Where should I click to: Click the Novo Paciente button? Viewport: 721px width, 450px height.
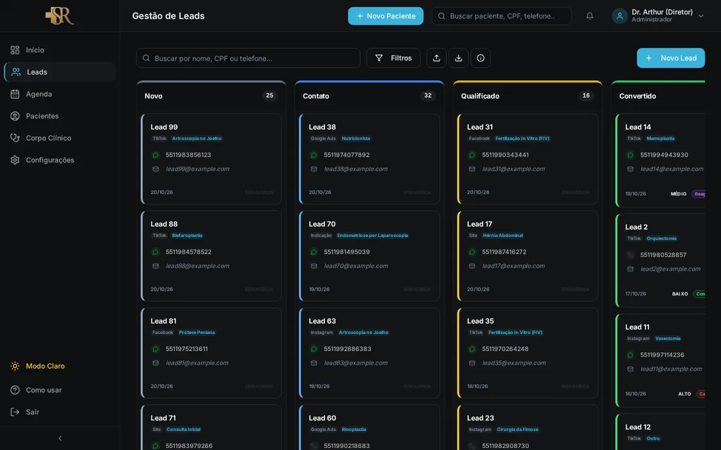tap(386, 16)
